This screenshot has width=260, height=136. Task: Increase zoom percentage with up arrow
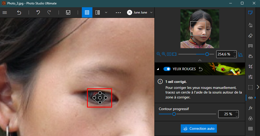pyautogui.click(x=235, y=52)
